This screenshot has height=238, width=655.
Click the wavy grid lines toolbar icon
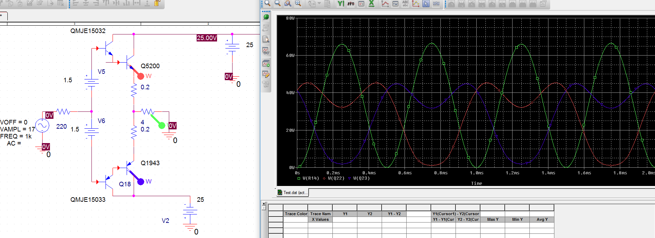(436, 4)
